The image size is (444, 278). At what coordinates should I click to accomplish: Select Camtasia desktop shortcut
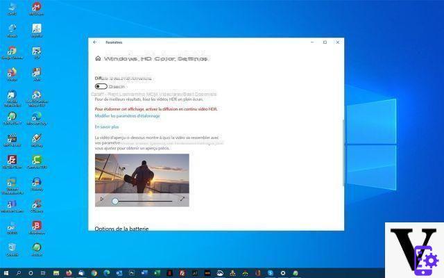tap(37, 162)
